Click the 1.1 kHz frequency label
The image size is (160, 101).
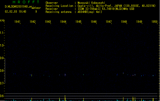[x=2, y=33]
